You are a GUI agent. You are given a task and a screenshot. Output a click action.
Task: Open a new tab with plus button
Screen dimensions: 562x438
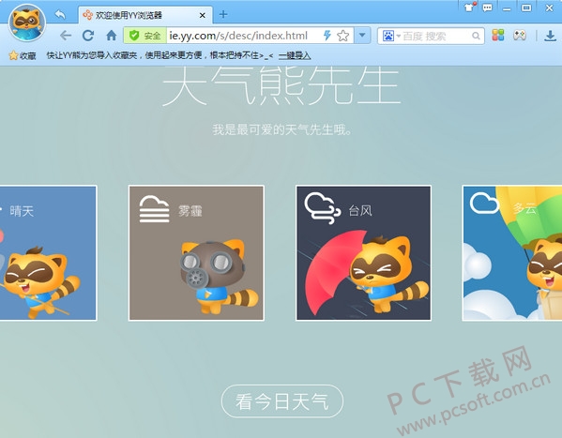[223, 14]
